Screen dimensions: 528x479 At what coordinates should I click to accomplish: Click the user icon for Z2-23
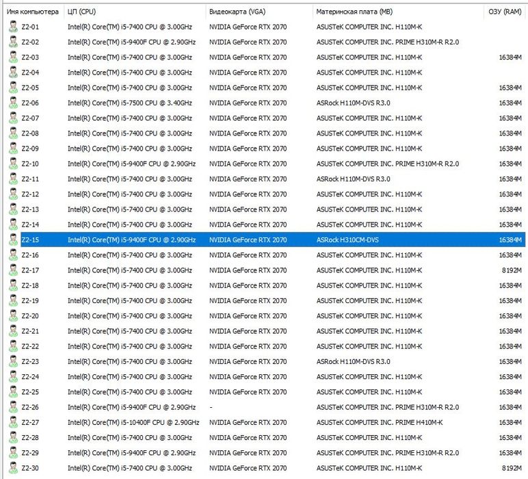point(13,361)
